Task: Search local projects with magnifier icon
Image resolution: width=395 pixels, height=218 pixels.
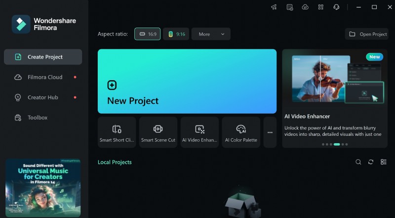Action: click(358, 162)
